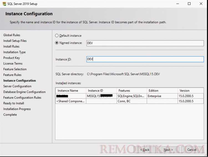Screen dimensions: 208x157
Task: Click the MSSQL15 instance ID cell
Action: 101,96
